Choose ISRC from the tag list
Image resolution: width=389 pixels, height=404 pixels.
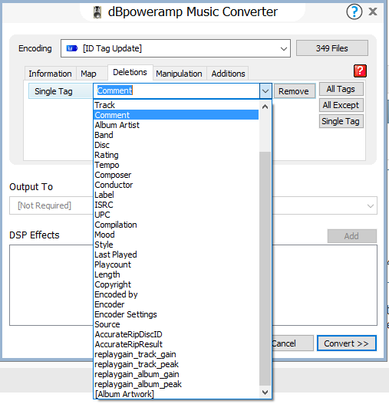point(176,205)
